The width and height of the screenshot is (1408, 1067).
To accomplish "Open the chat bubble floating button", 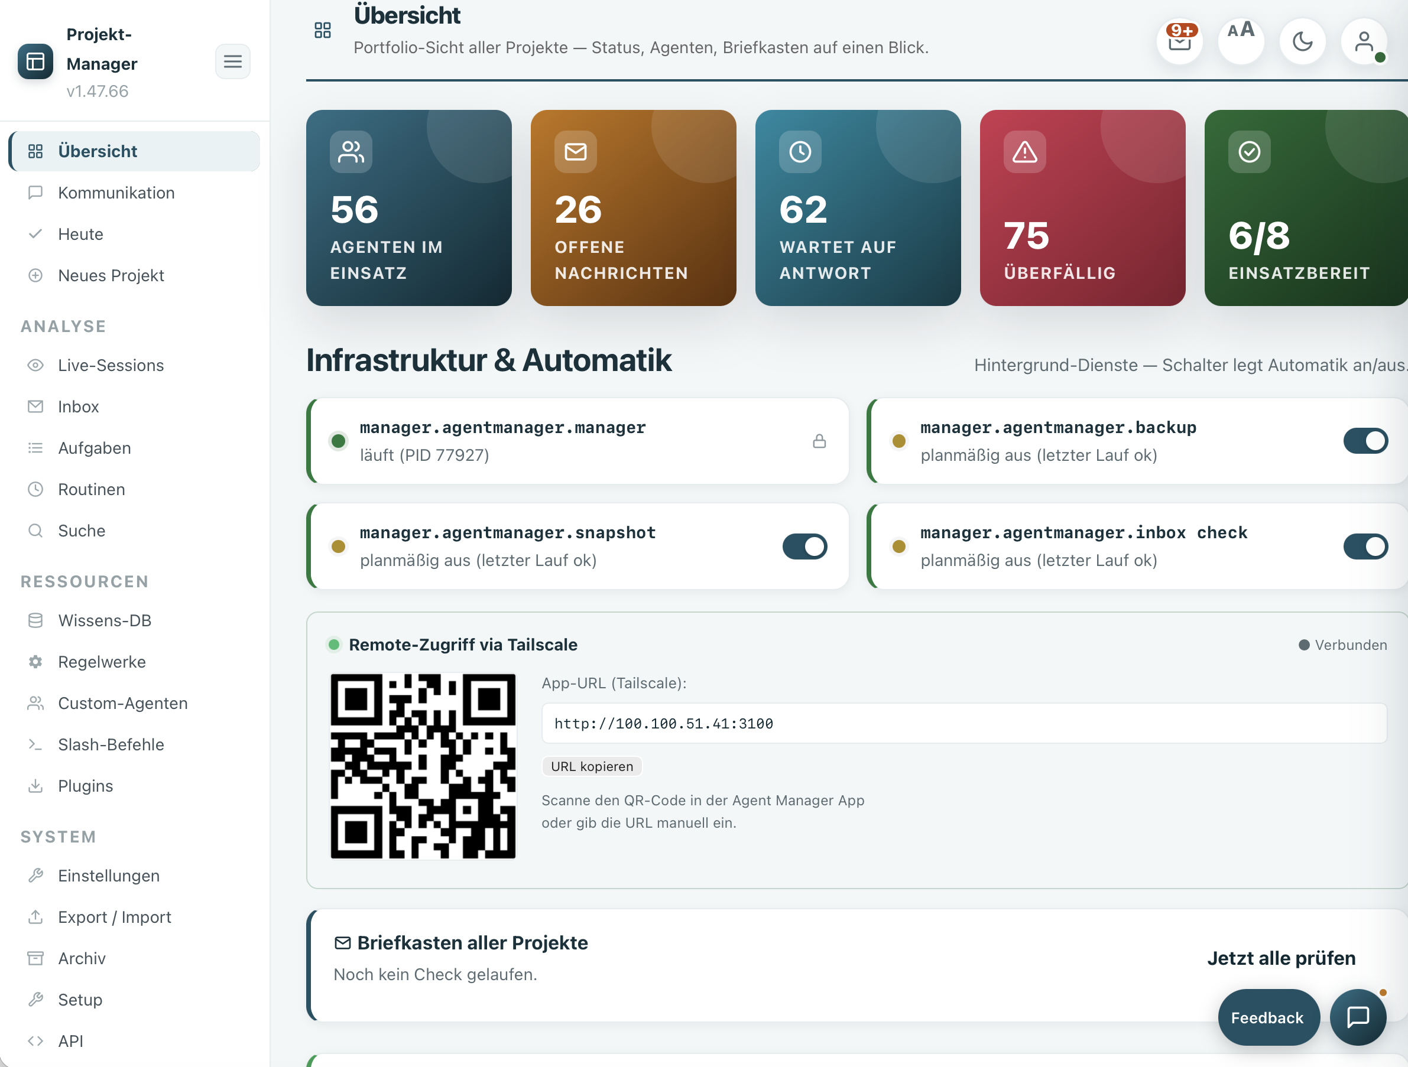I will (1358, 1017).
